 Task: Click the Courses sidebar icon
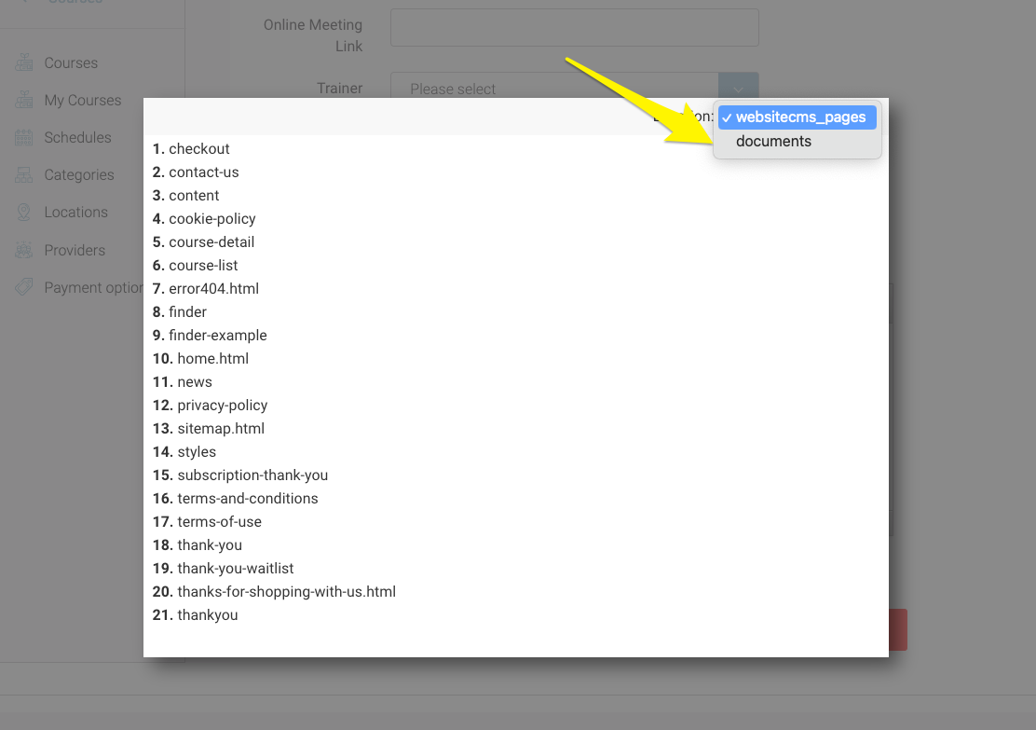[24, 63]
